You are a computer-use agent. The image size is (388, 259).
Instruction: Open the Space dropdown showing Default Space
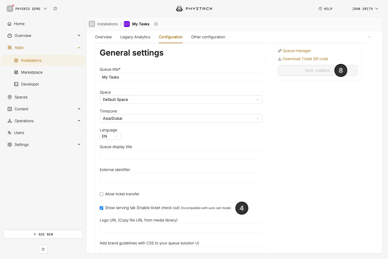(181, 100)
